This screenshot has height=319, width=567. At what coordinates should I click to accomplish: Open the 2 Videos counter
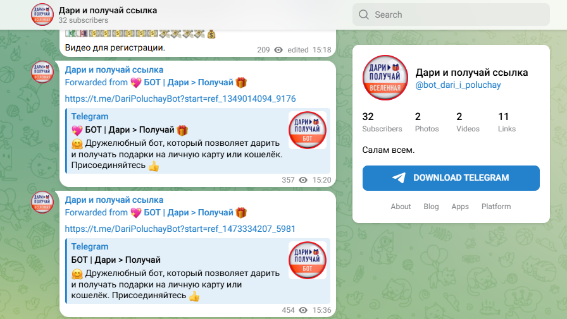(468, 123)
